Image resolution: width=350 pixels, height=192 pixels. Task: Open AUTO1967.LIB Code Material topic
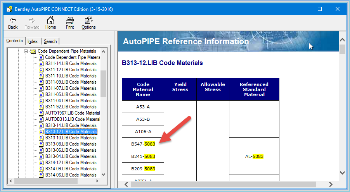73,113
